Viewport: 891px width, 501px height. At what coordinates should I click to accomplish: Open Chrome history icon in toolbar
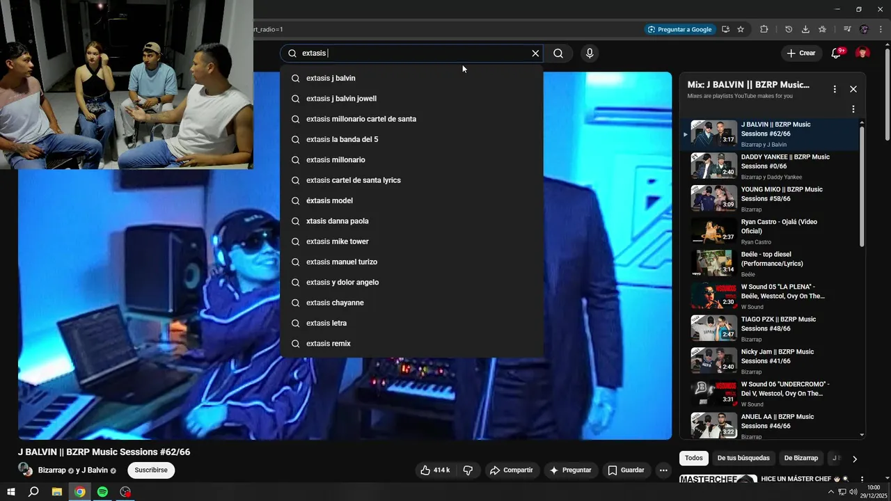coord(789,29)
